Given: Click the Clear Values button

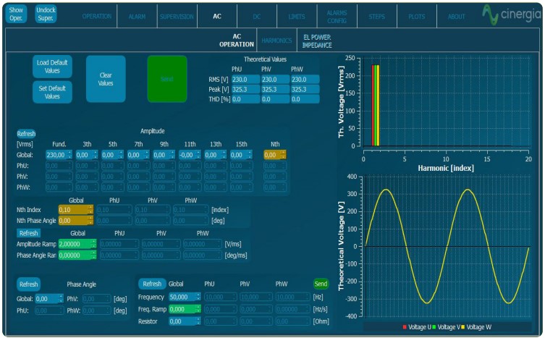Looking at the screenshot, I should click(106, 78).
